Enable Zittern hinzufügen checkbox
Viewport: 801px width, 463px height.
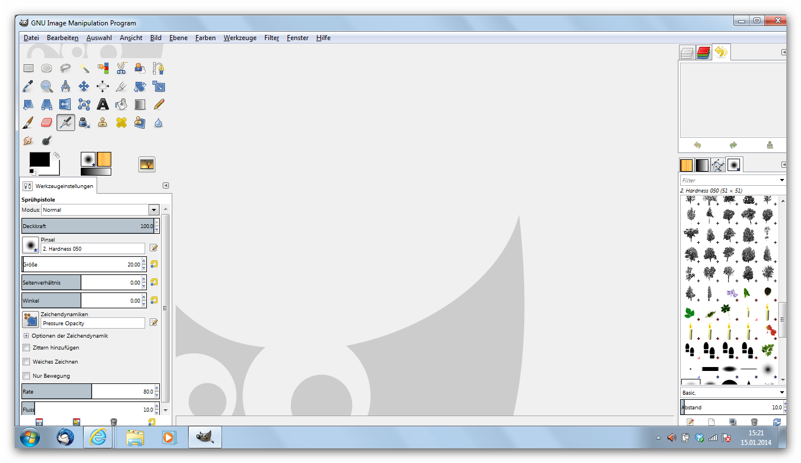(x=26, y=348)
